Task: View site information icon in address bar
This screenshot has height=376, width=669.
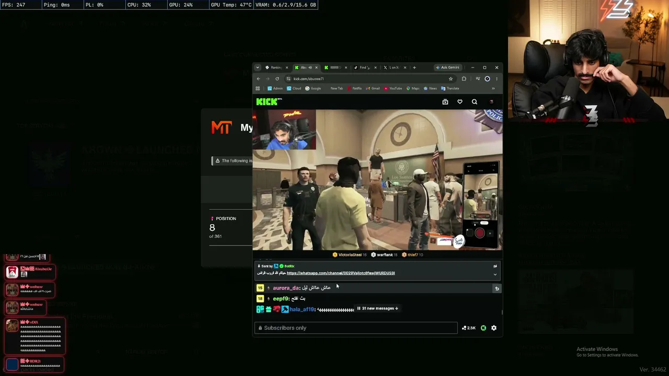Action: 288,79
